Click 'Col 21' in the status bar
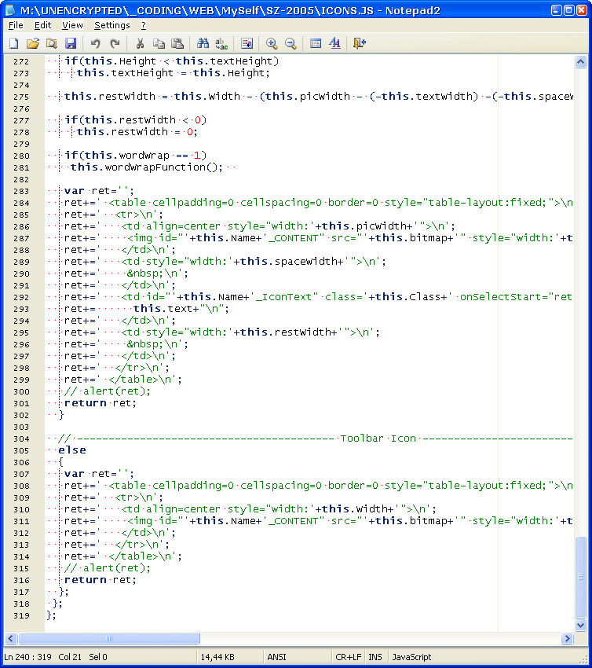This screenshot has height=668, width=592. pos(70,657)
